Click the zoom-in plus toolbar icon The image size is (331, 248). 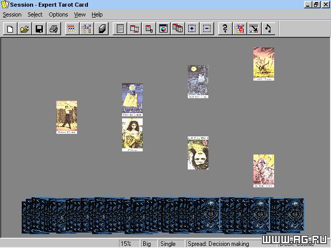coord(192,29)
